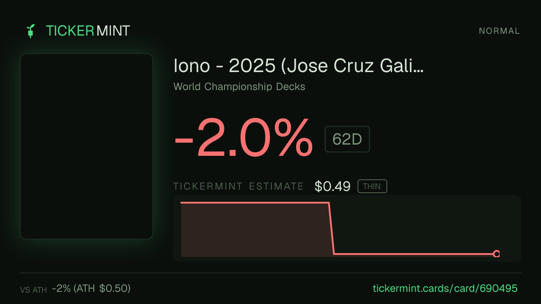Open the World Championship Decks set name
The image size is (541, 304).
coord(239,86)
